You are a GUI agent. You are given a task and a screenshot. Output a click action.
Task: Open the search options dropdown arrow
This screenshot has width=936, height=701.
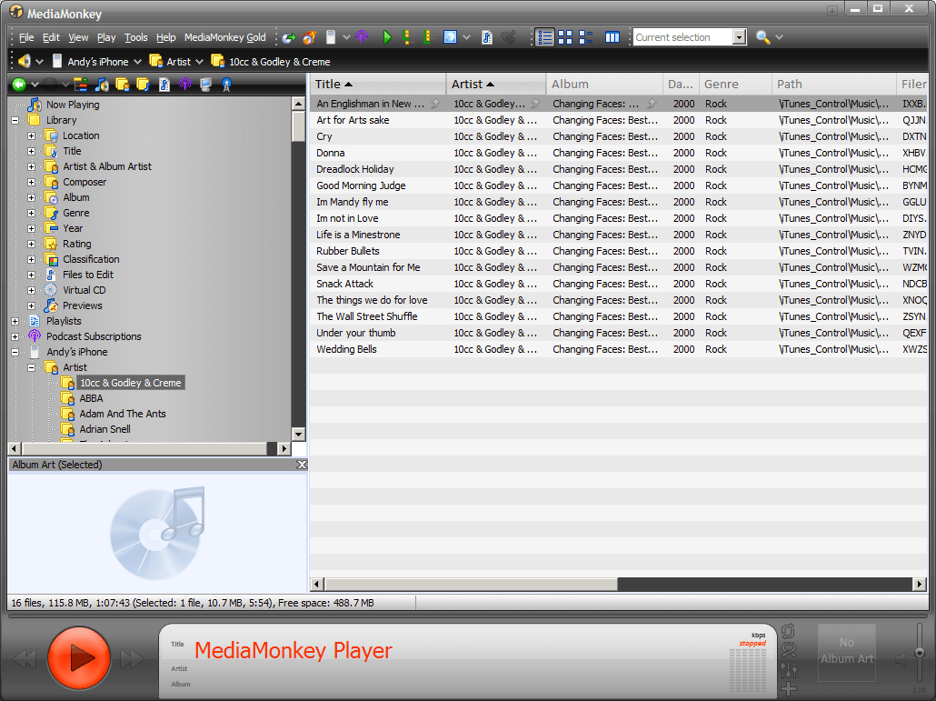[779, 37]
